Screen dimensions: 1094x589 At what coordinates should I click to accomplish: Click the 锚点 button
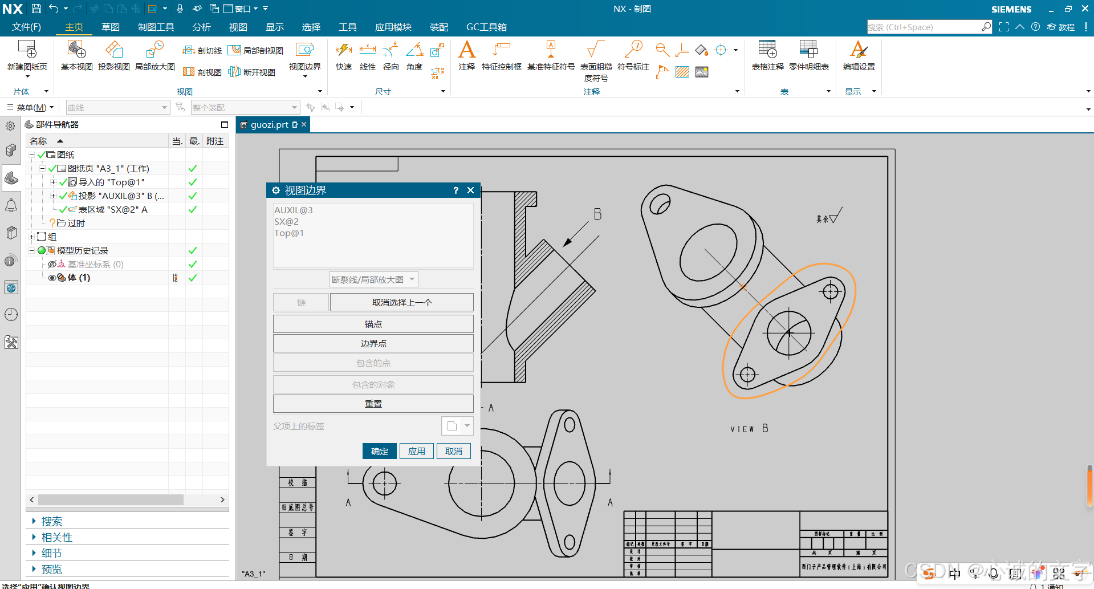click(x=373, y=324)
